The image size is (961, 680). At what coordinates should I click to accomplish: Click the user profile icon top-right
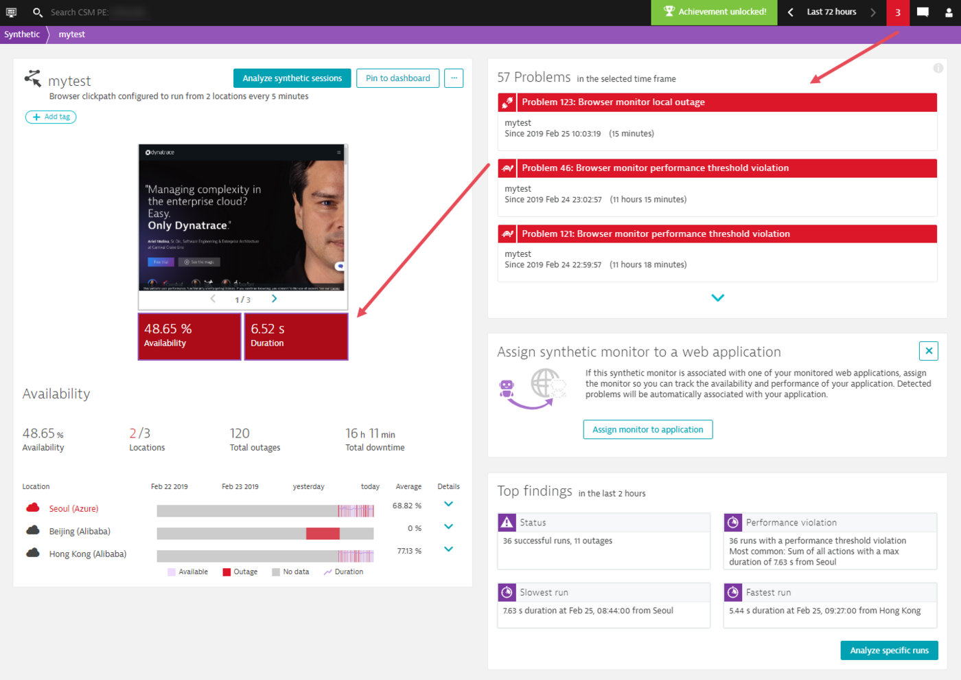tap(949, 12)
